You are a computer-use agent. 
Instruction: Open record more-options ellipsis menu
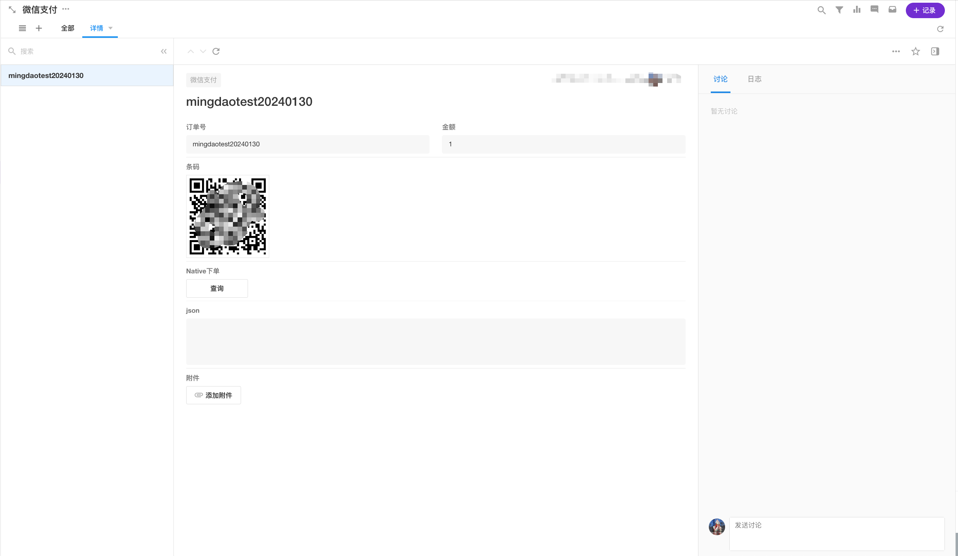coord(896,51)
